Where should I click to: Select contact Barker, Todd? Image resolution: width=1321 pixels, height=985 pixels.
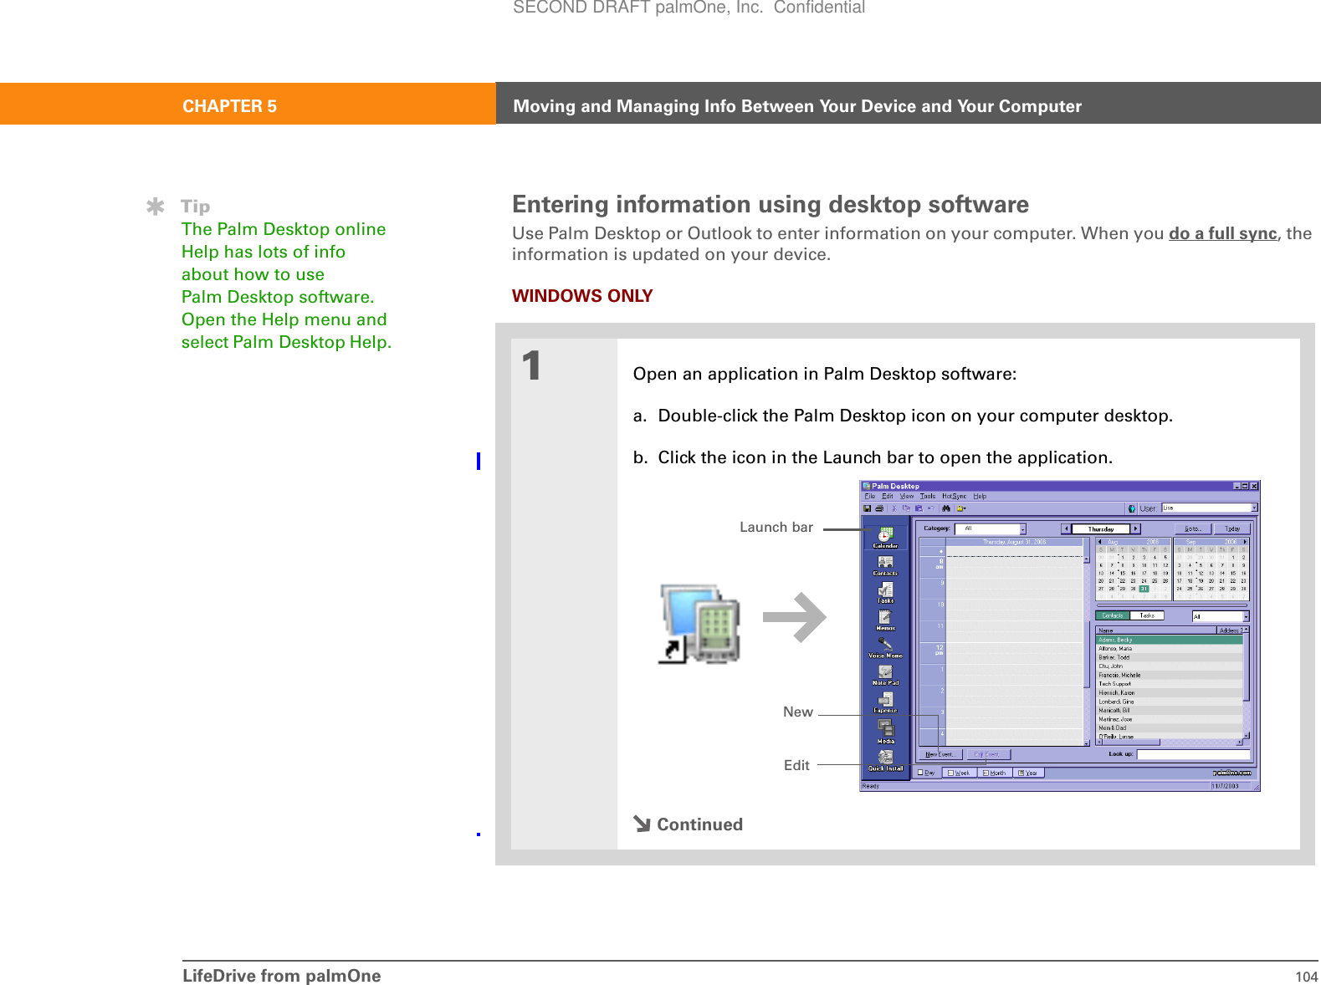coord(1169,657)
